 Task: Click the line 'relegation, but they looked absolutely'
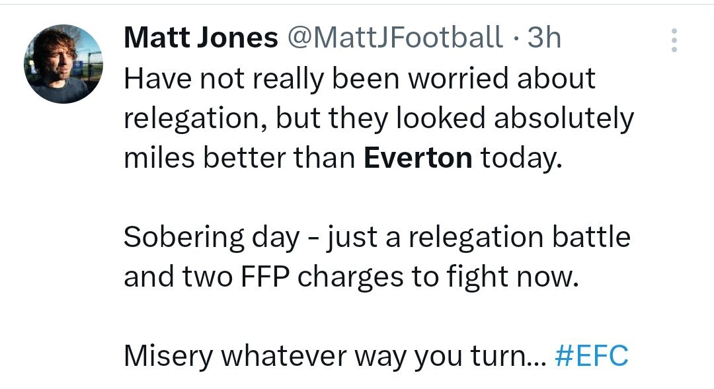point(379,119)
